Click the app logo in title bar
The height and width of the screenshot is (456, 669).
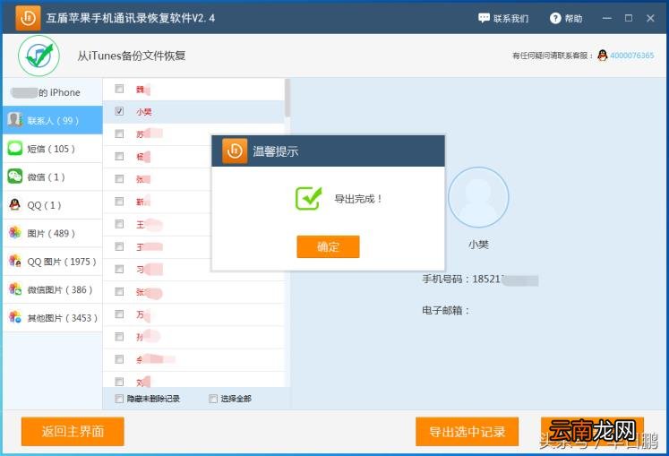pos(28,18)
